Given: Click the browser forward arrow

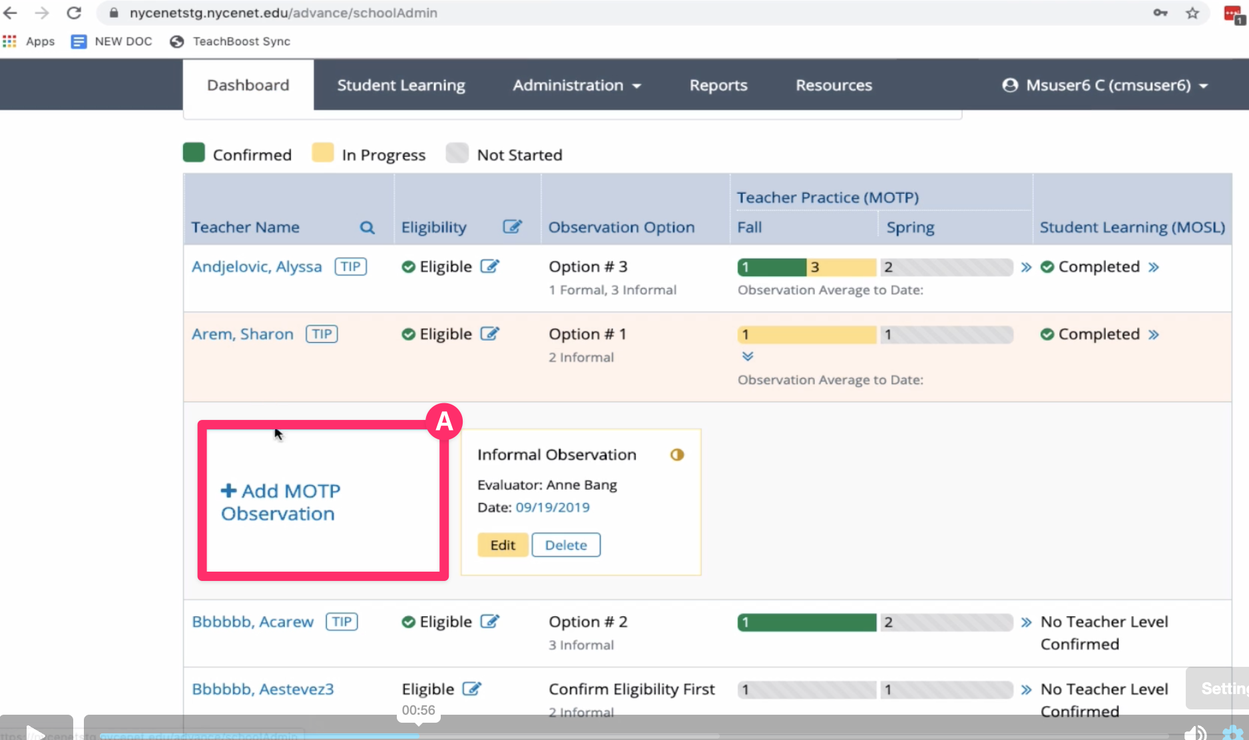Looking at the screenshot, I should (x=42, y=13).
